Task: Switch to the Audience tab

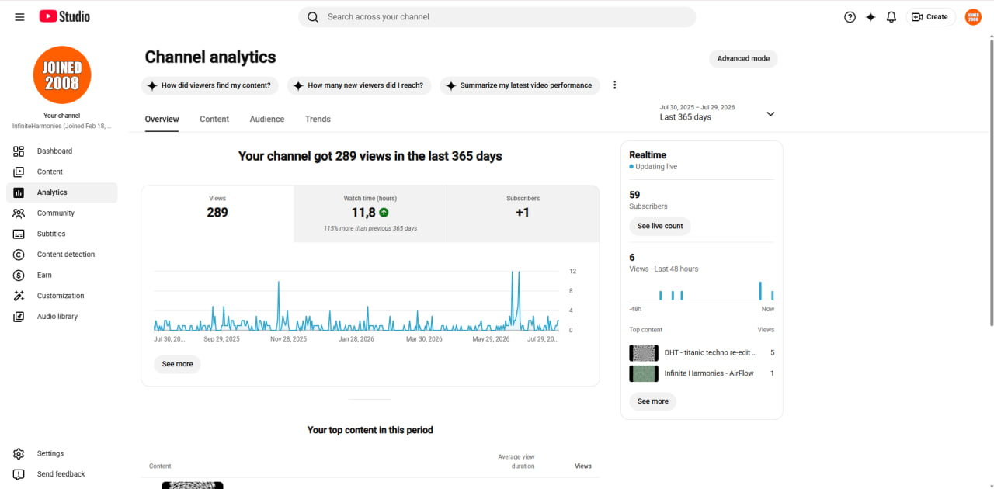Action: pyautogui.click(x=267, y=120)
